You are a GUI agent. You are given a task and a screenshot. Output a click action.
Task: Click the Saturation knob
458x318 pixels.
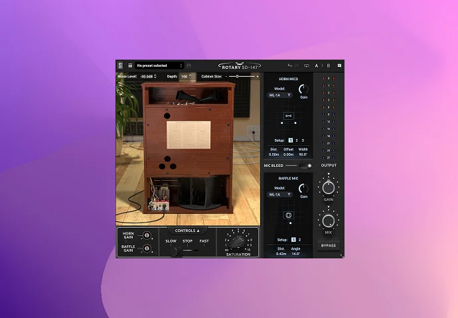click(238, 242)
